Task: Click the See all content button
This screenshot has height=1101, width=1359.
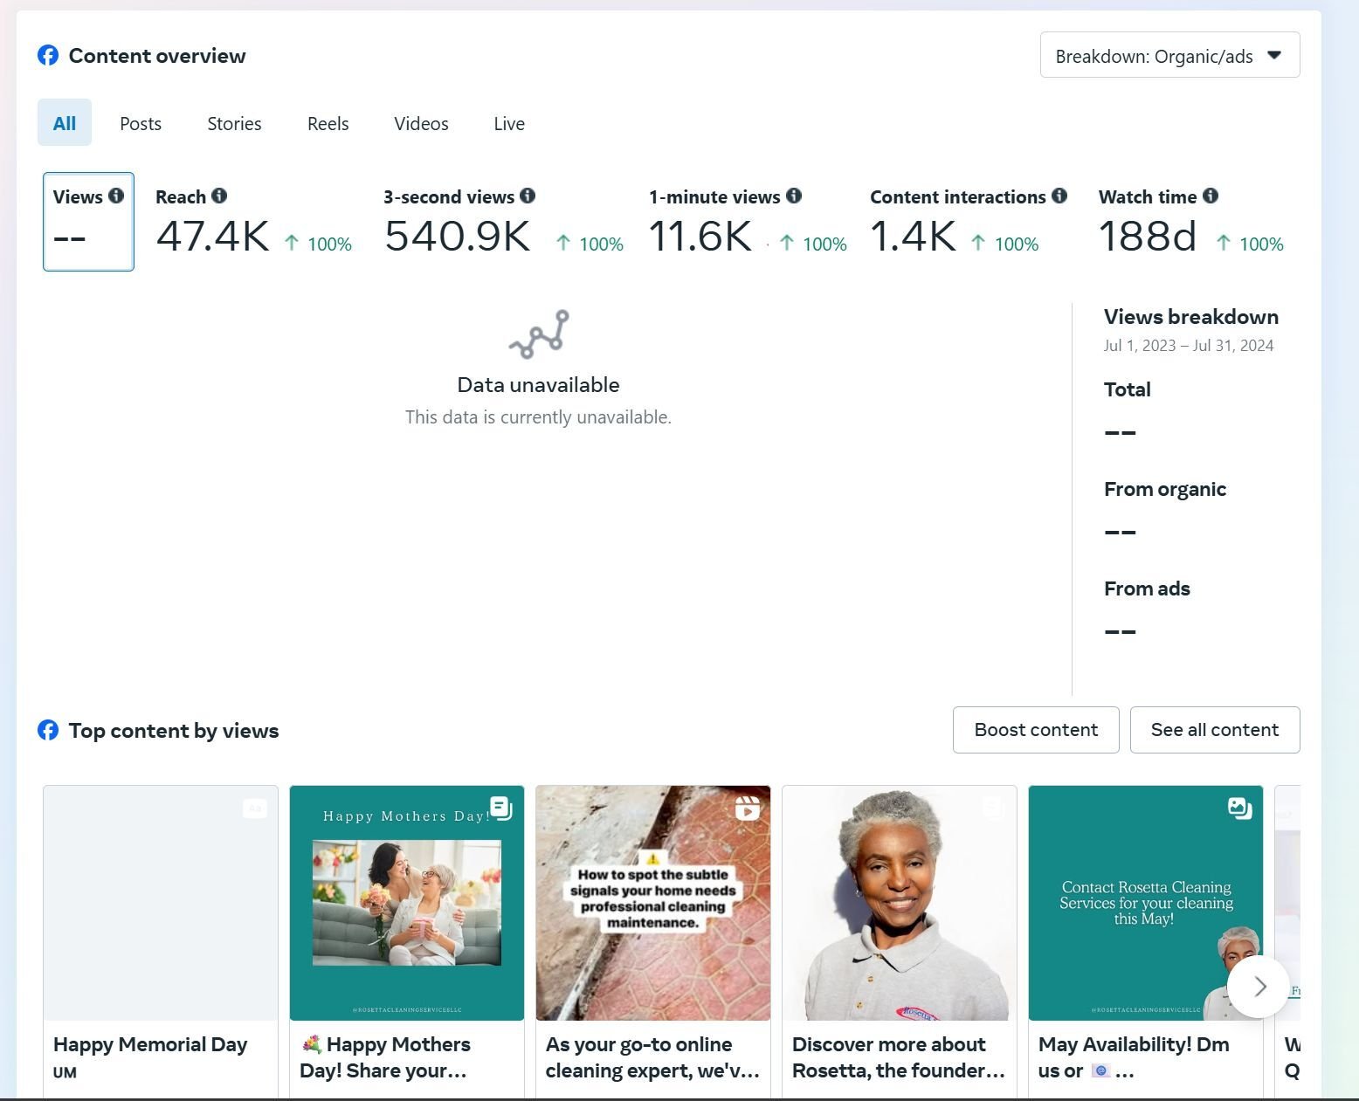Action: pyautogui.click(x=1214, y=730)
